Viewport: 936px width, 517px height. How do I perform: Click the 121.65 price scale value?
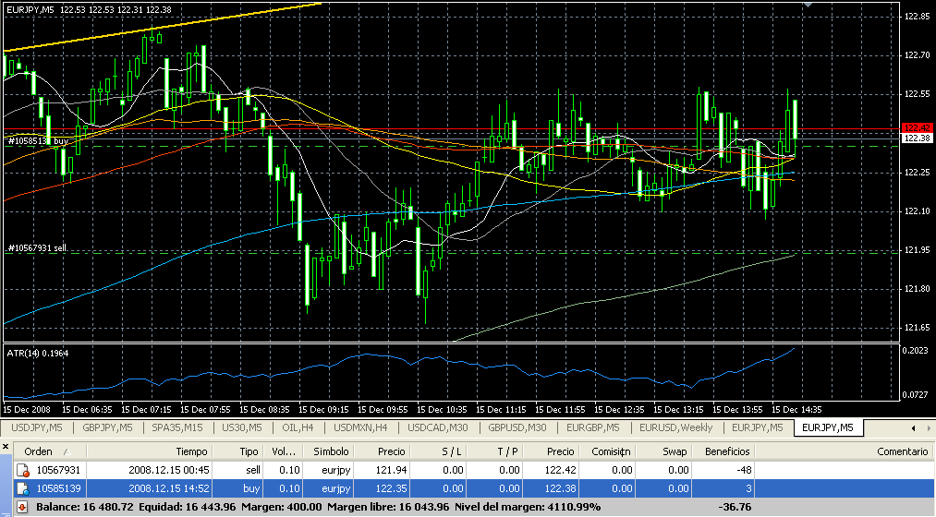[917, 328]
